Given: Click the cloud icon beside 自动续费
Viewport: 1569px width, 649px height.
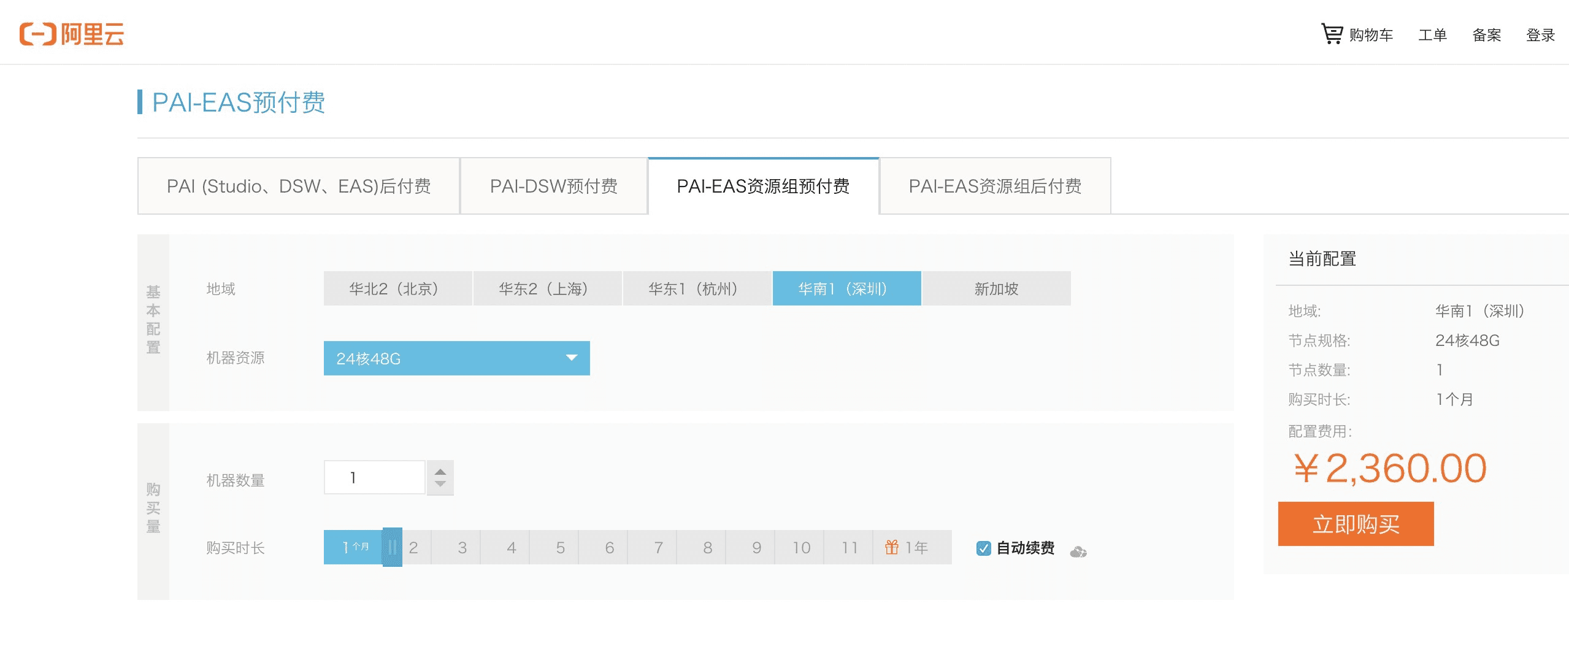Looking at the screenshot, I should [1078, 551].
